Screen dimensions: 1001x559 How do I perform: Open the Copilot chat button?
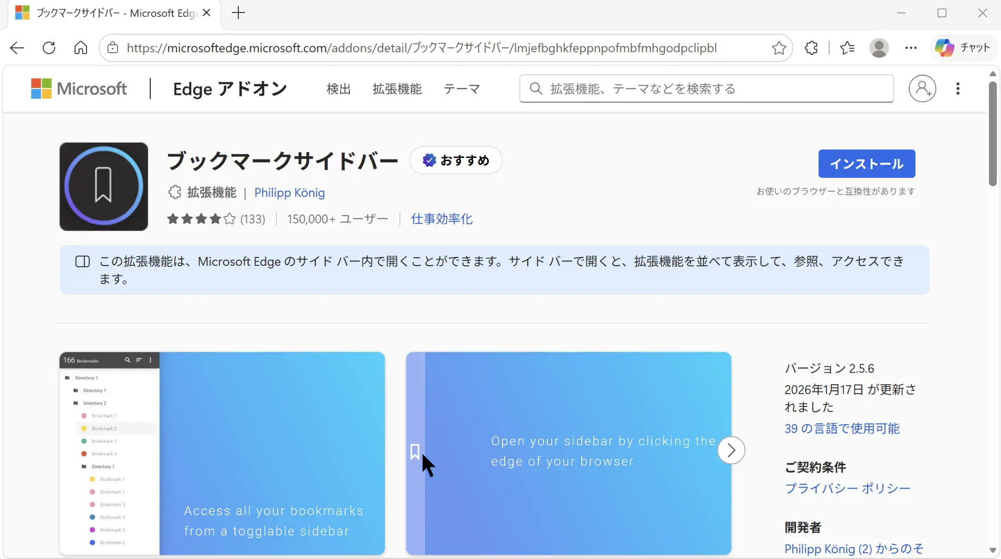pyautogui.click(x=963, y=48)
